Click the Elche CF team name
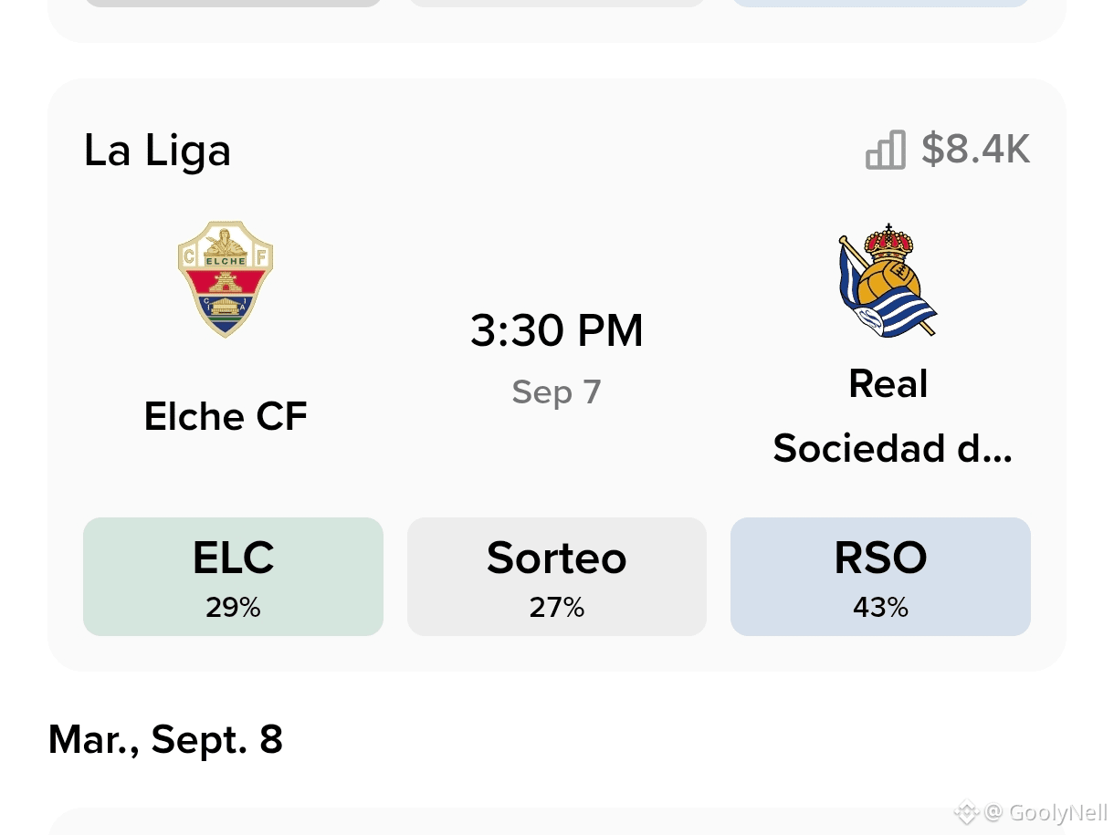 click(226, 417)
